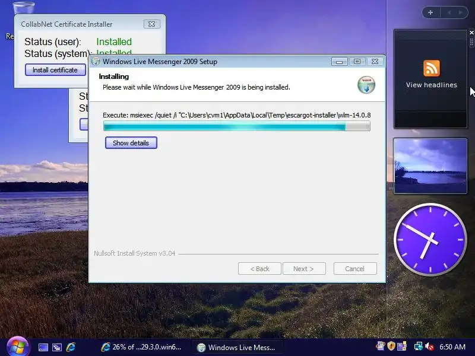The width and height of the screenshot is (475, 356).
Task: Close the Feed Headlines gadget
Action: point(471,33)
